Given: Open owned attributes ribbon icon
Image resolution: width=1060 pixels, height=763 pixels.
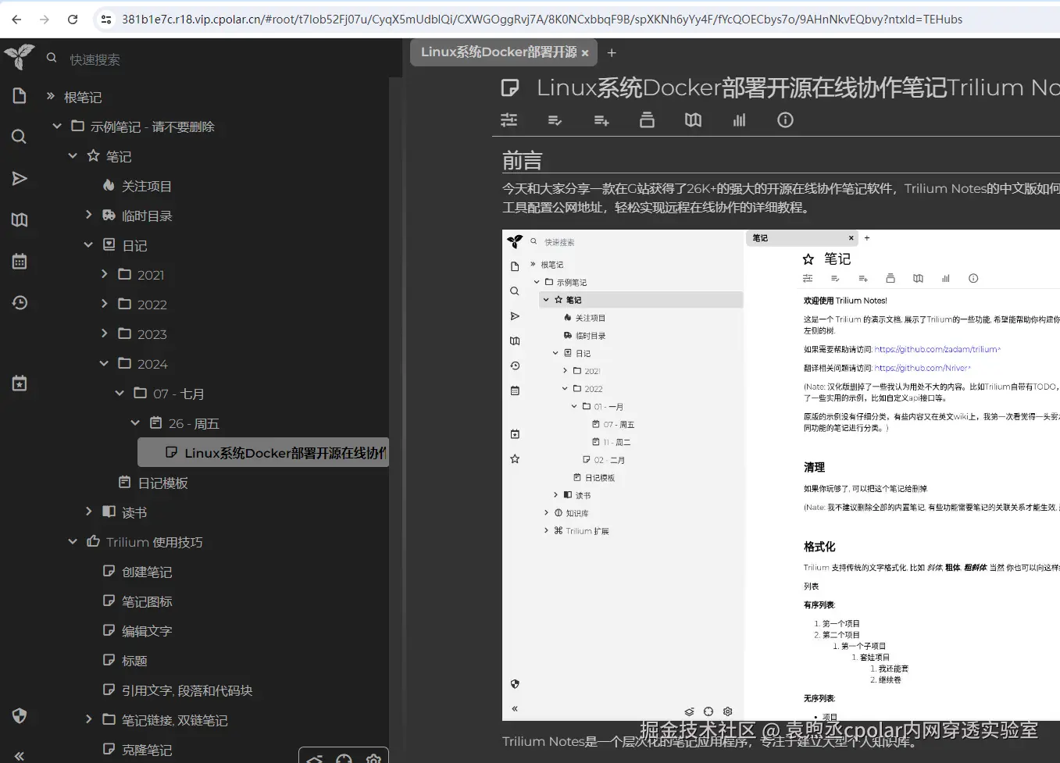Looking at the screenshot, I should [555, 119].
